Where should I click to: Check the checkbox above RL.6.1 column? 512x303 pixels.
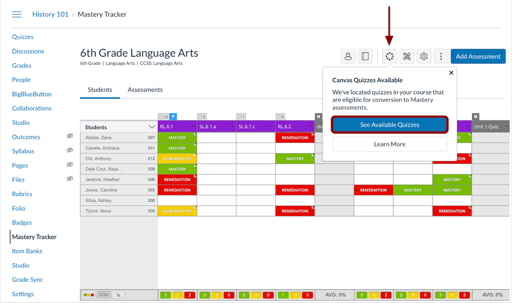161,117
